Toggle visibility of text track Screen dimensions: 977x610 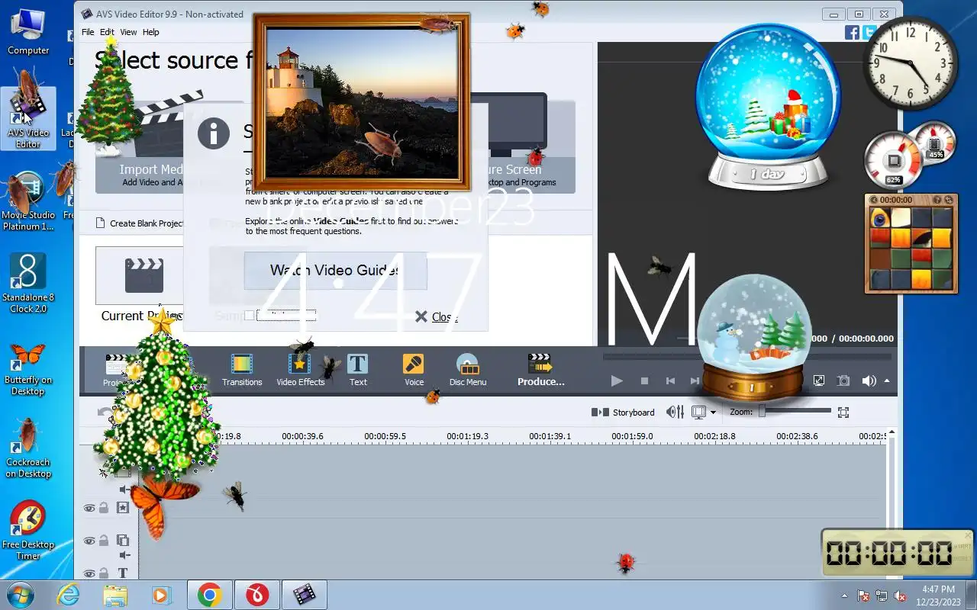(x=89, y=573)
